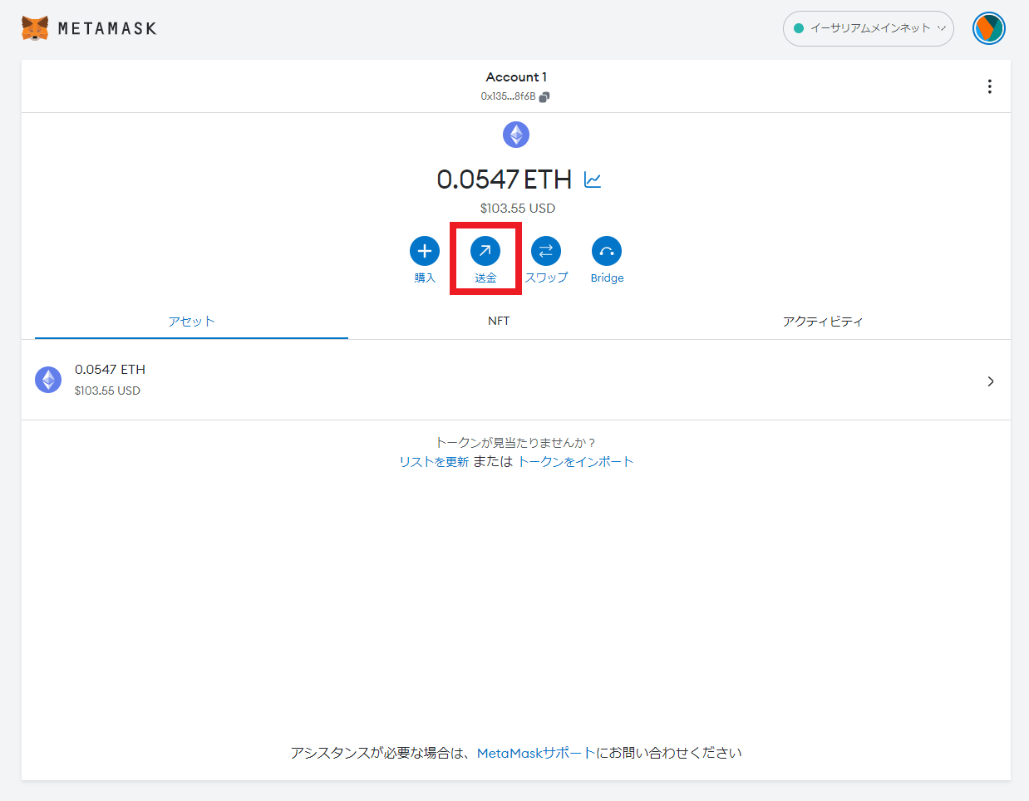Viewport: 1029px width, 801px height.
Task: Open the portfolio chart icon beside balance
Action: click(x=593, y=179)
